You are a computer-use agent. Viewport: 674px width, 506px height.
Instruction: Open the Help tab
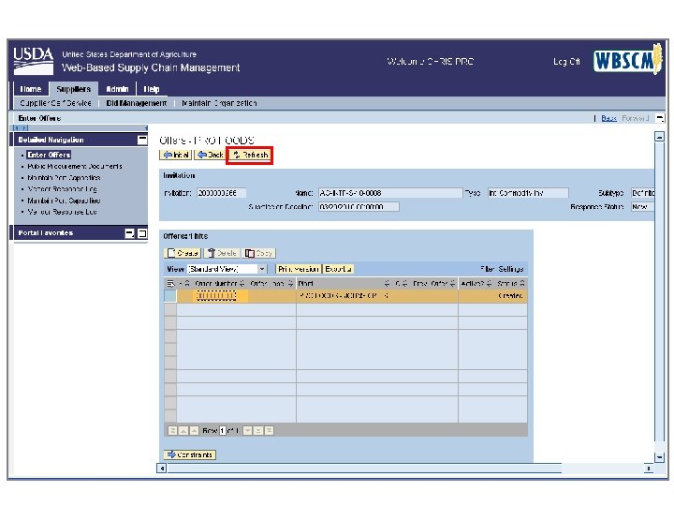tap(152, 89)
